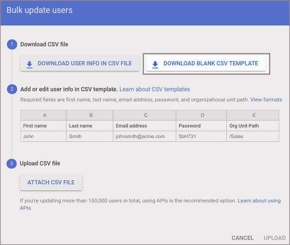Click the Bulk update users dialog title
This screenshot has width=290, height=245.
pyautogui.click(x=39, y=10)
